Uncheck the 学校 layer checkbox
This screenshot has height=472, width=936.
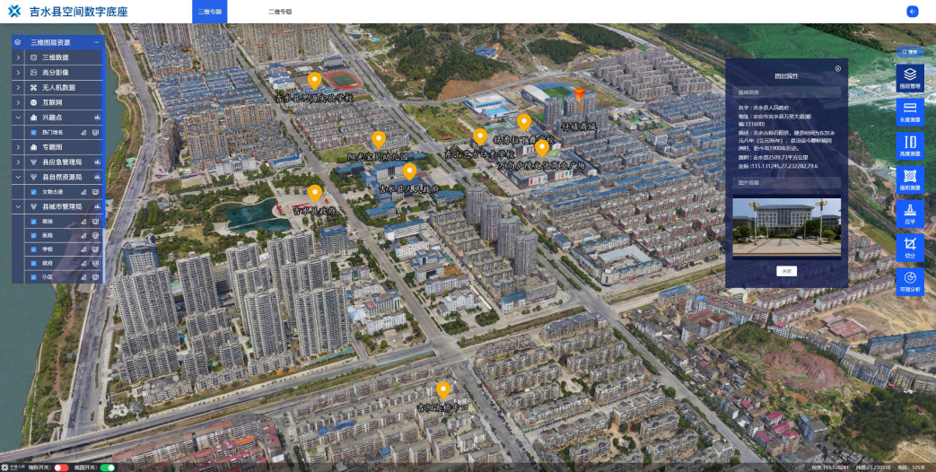(34, 249)
